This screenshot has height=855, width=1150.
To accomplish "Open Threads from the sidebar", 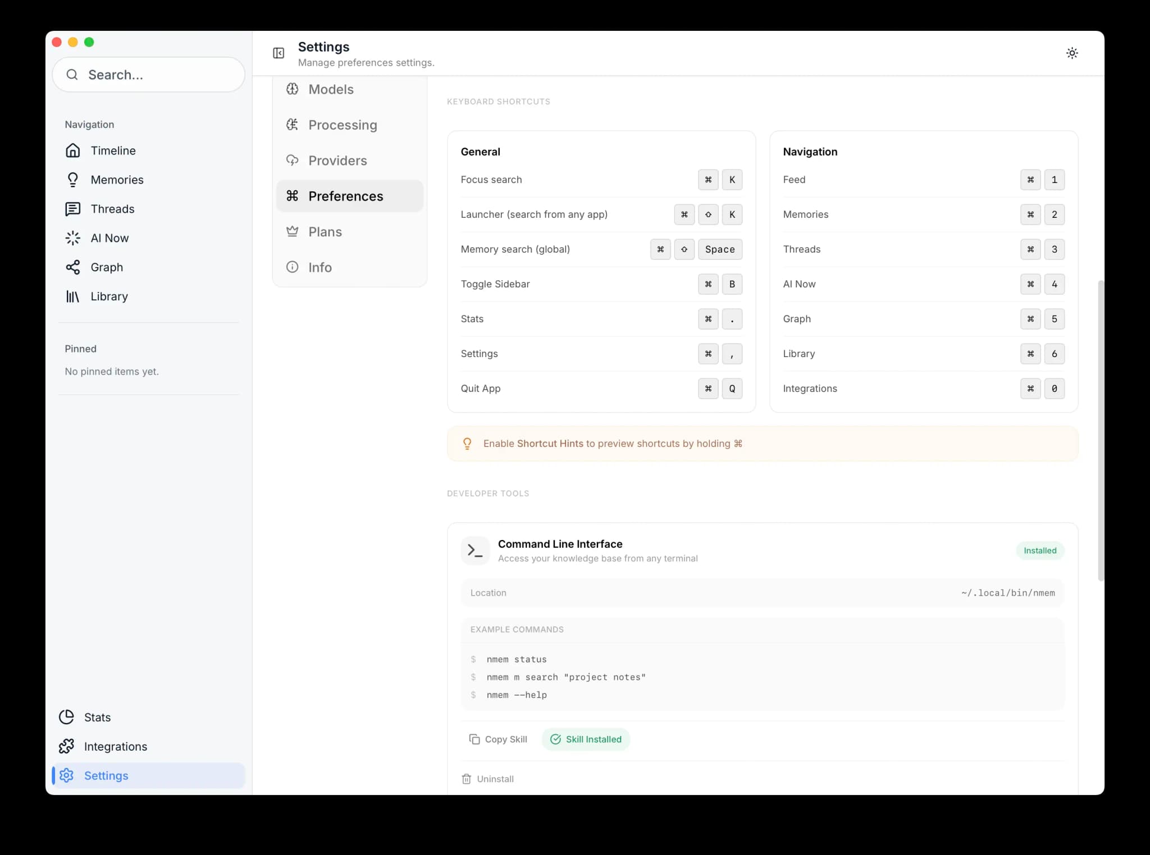I will (112, 209).
